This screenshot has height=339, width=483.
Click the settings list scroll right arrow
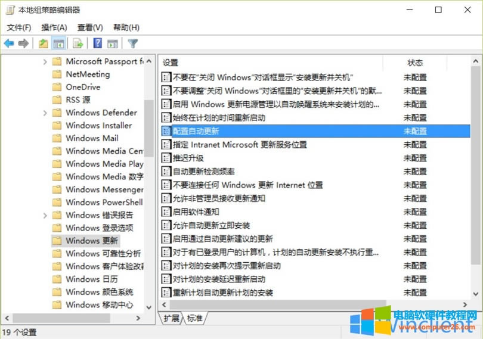click(465, 304)
